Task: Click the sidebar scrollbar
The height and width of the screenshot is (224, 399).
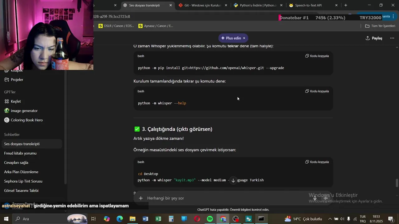Action: [65, 128]
